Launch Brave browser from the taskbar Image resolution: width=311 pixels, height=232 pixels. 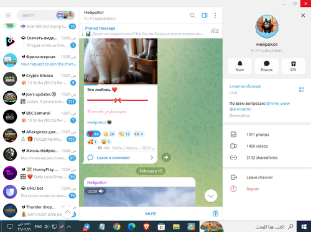pos(146,227)
